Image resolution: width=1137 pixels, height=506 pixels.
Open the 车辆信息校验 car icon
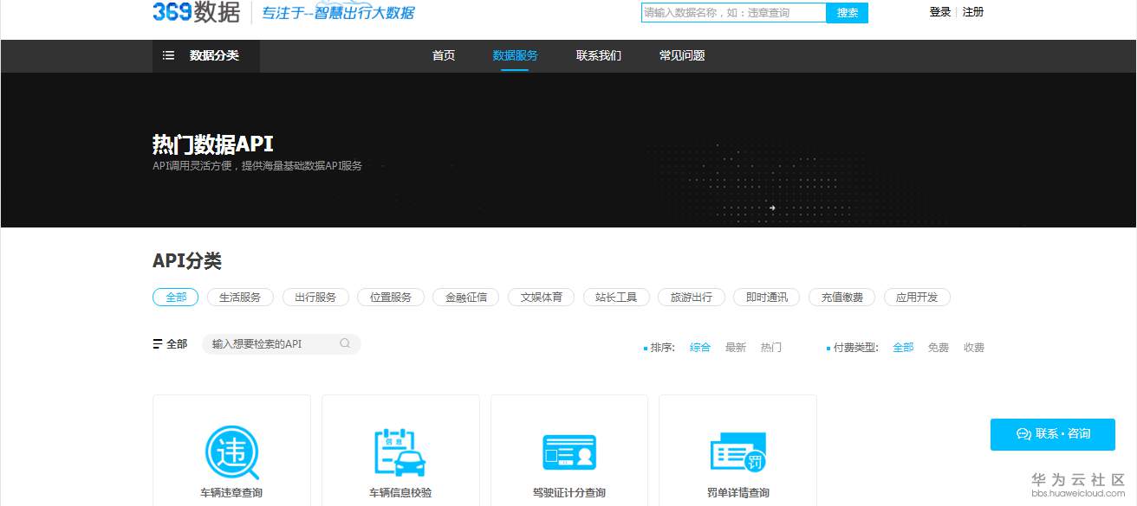(x=400, y=452)
